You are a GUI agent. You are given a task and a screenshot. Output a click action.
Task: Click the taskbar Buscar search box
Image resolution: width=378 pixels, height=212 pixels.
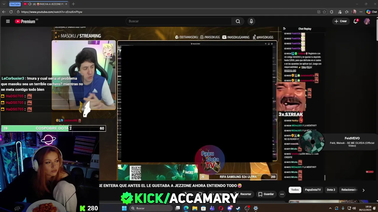151,208
